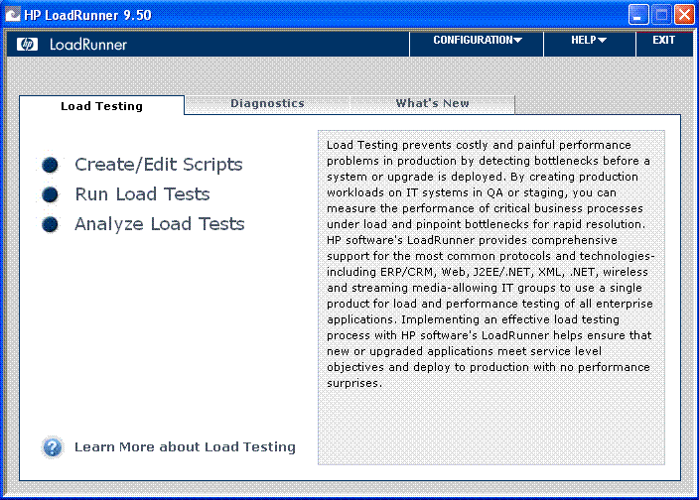Open the Create/Edit Scripts link
This screenshot has height=500, width=699.
[158, 165]
